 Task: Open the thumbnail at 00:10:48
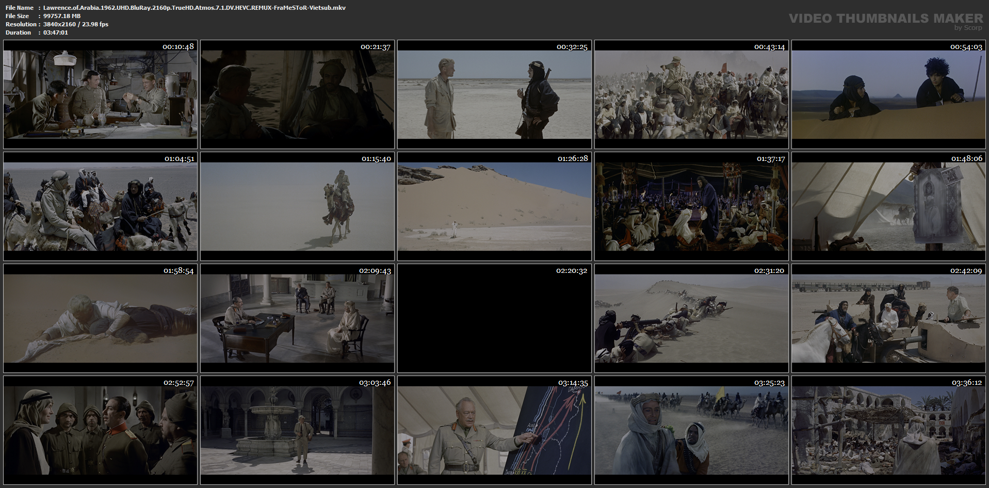(100, 95)
